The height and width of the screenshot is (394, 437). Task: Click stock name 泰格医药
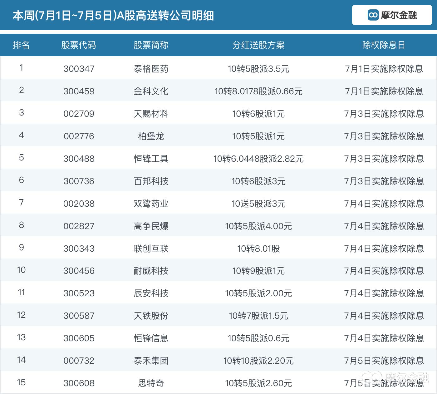coord(151,69)
